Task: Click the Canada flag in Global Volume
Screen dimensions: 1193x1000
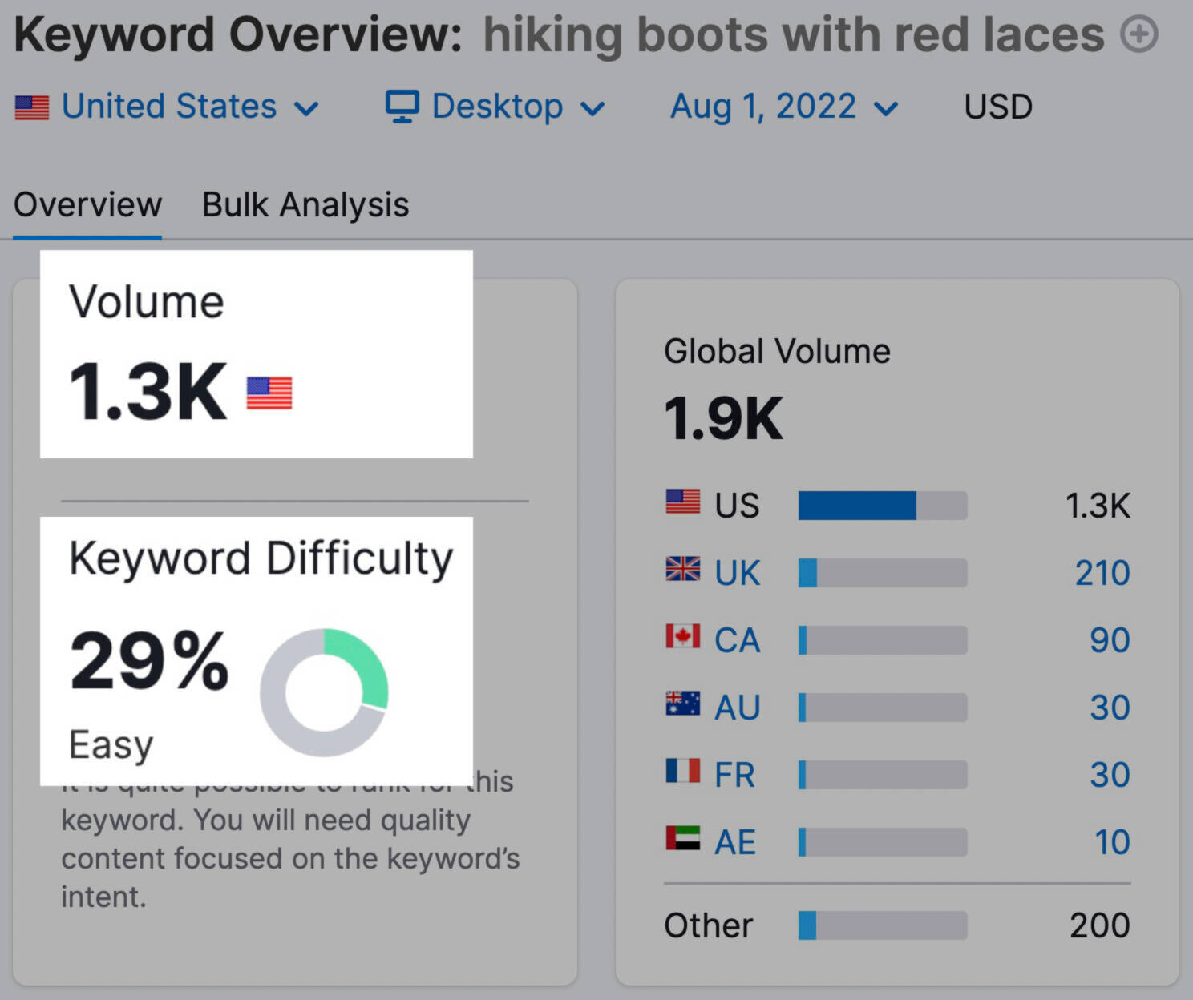Action: [682, 636]
